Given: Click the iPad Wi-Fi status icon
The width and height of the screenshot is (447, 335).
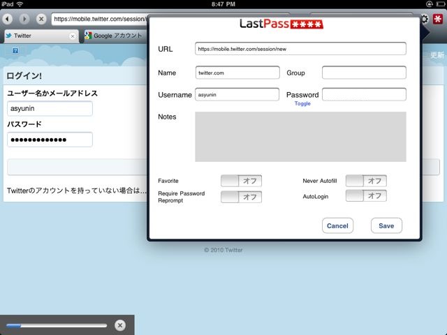Looking at the screenshot, I should (x=20, y=4).
